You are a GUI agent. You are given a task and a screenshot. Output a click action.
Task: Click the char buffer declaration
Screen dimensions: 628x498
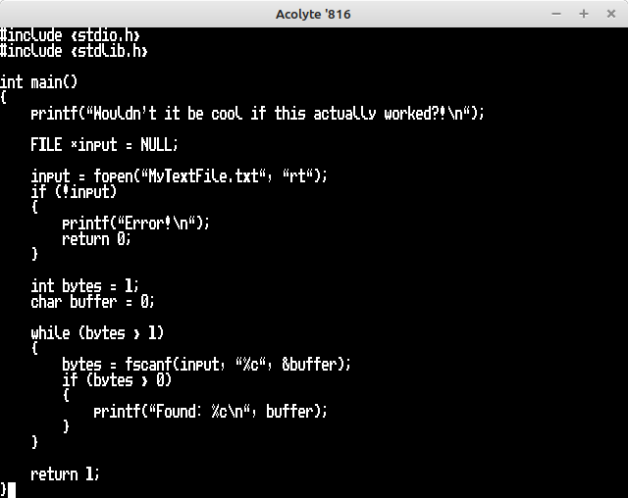click(x=92, y=302)
